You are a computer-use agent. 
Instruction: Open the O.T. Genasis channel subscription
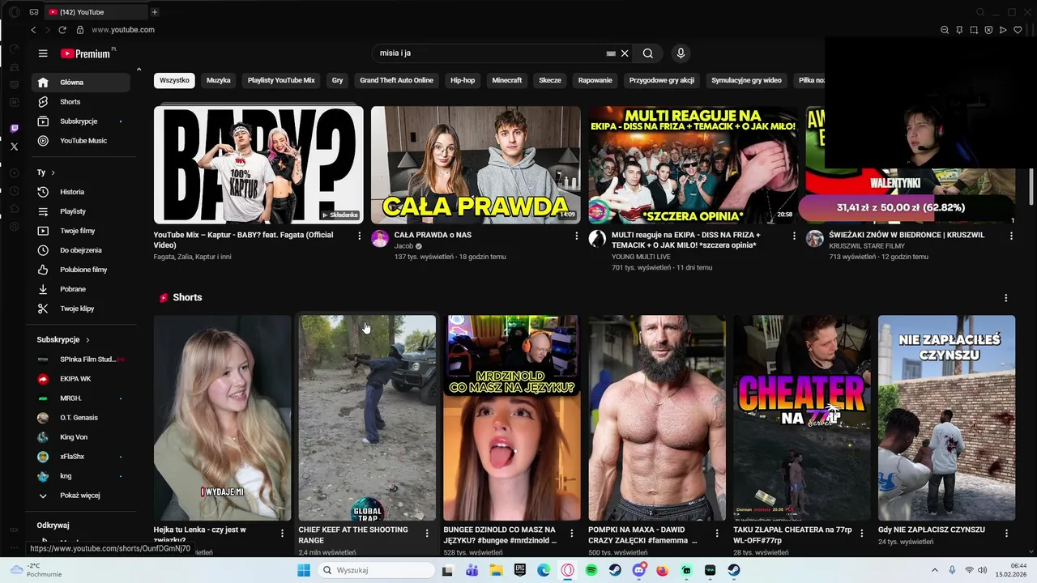click(80, 418)
